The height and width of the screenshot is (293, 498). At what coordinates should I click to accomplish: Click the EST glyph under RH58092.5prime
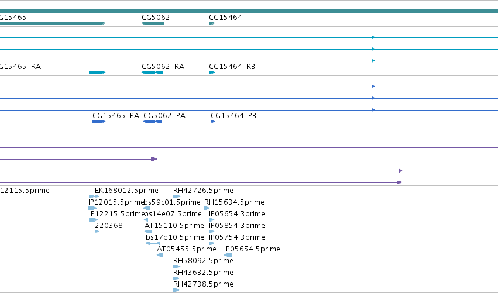(177, 267)
